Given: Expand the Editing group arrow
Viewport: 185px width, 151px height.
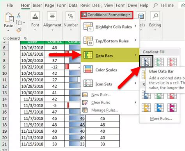Looking at the screenshot, I should click(155, 30).
